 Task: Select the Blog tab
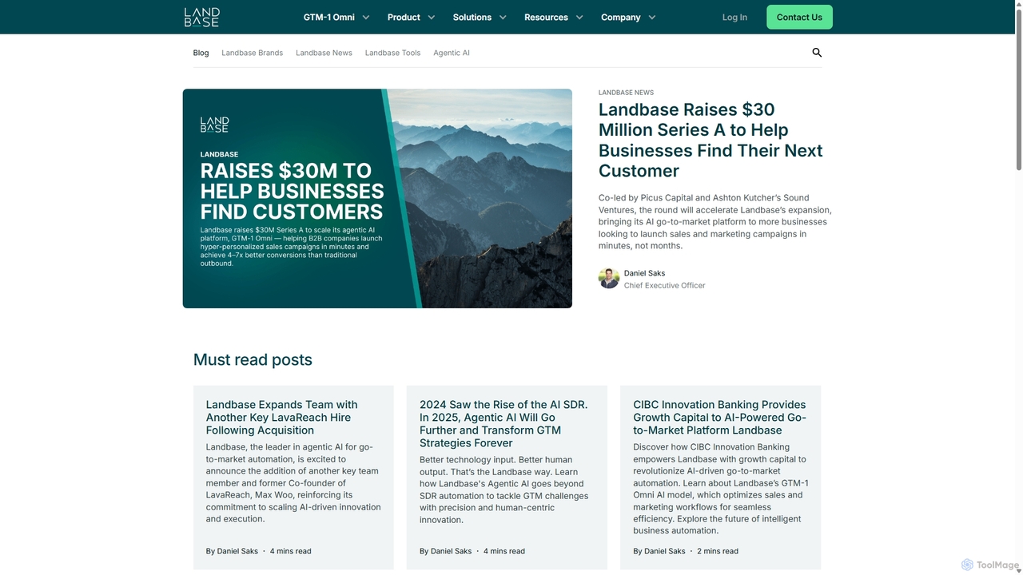click(201, 53)
